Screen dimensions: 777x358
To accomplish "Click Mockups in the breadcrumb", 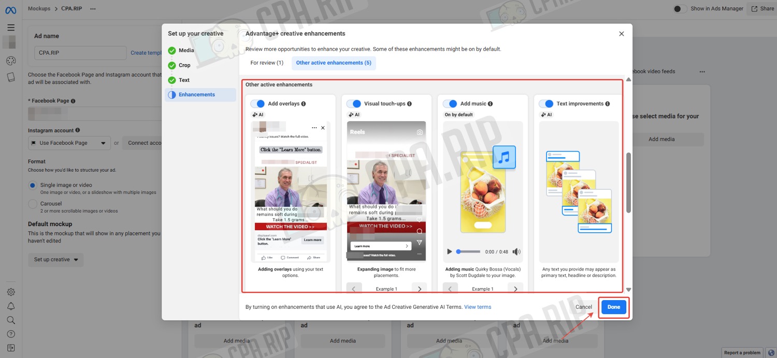I will (39, 9).
